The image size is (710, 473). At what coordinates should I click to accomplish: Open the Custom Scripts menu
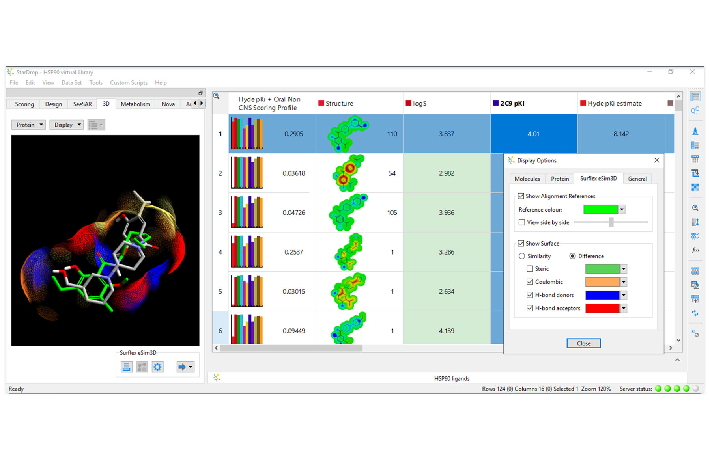pos(129,82)
